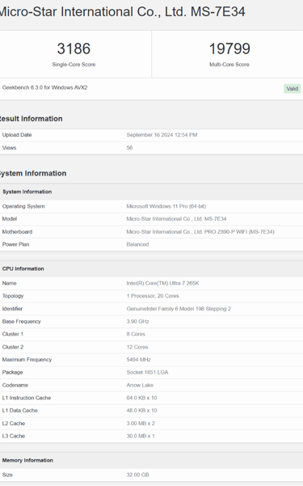The height and width of the screenshot is (486, 303).
Task: Select Microsoft Windows 11 Pro (64-bit) value
Action: point(166,206)
